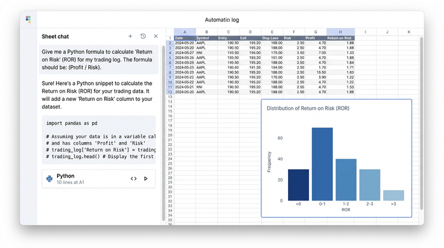Image resolution: width=444 pixels, height=248 pixels.
Task: Click the Python logo in code card
Action: [49, 179]
